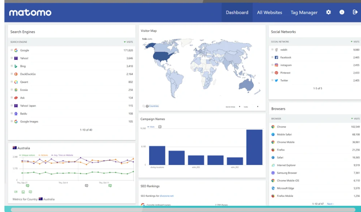Click the Ecosia icon

coord(16,90)
